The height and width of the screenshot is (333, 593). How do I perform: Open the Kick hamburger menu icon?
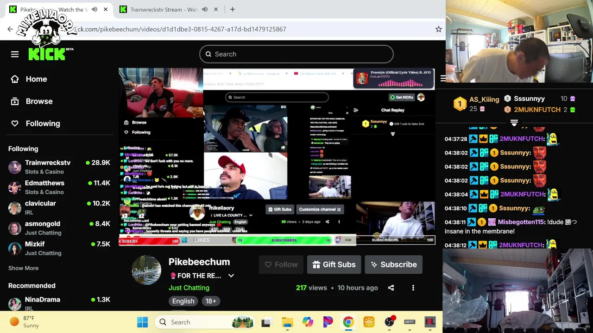click(15, 54)
